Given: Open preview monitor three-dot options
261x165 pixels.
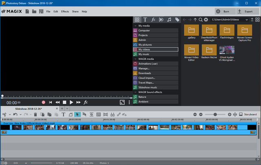Looking at the screenshot, I should 129,103.
